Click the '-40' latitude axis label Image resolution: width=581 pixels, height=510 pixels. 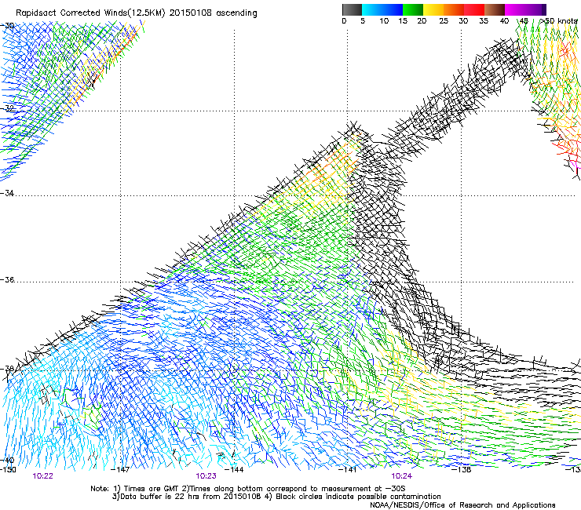point(7,461)
